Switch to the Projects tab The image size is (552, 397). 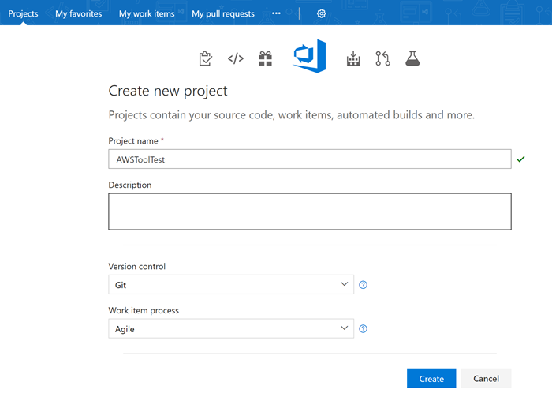pyautogui.click(x=24, y=13)
